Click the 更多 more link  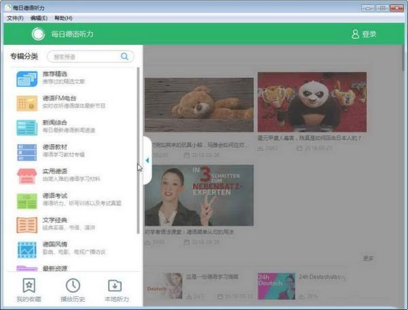(368, 258)
